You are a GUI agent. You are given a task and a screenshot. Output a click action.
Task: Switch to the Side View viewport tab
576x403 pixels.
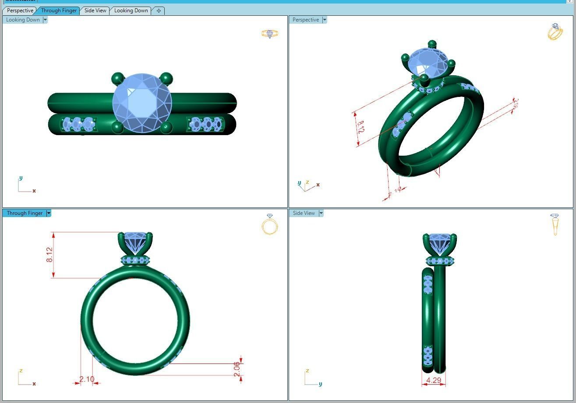click(95, 11)
